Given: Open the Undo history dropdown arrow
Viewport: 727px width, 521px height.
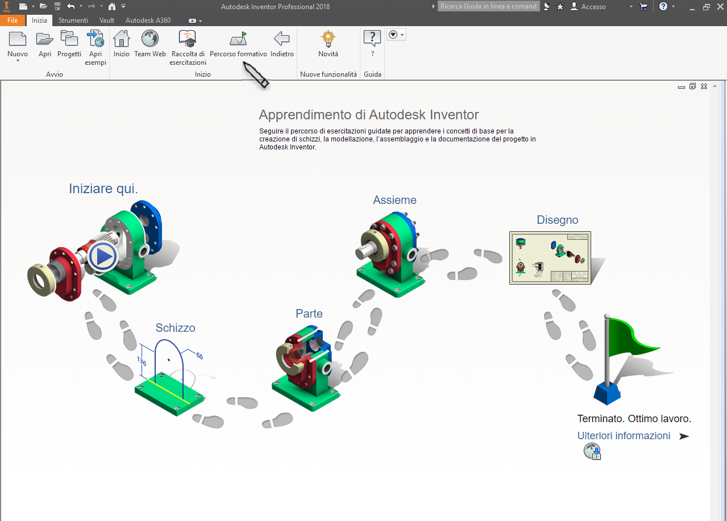Looking at the screenshot, I should (x=81, y=6).
